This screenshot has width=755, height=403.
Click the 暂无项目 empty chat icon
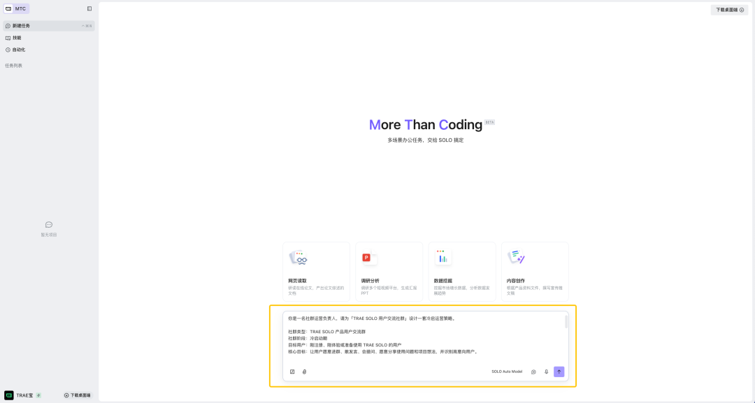click(49, 225)
